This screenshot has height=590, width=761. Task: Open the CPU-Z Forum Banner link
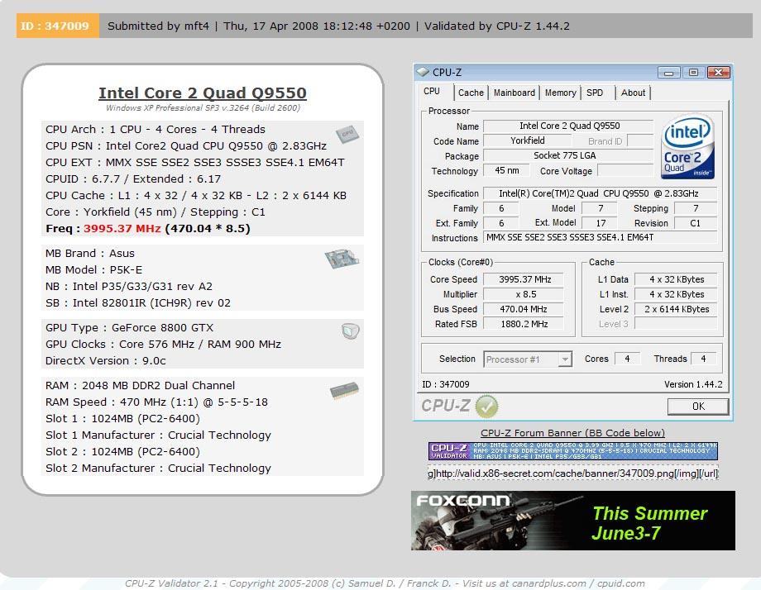pyautogui.click(x=572, y=433)
